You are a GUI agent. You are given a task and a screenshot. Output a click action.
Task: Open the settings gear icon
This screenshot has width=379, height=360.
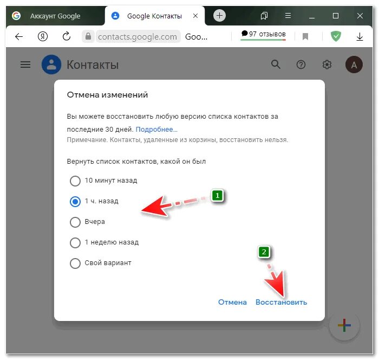coord(327,65)
